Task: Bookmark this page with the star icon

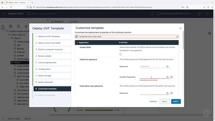Action: (x=187, y=7)
